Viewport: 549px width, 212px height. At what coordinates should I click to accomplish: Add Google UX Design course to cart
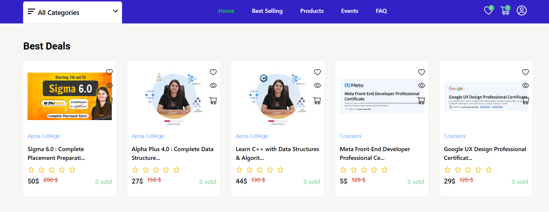[x=526, y=101]
